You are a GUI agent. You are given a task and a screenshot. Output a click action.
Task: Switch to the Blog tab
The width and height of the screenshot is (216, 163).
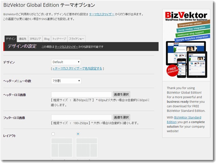click(47, 39)
